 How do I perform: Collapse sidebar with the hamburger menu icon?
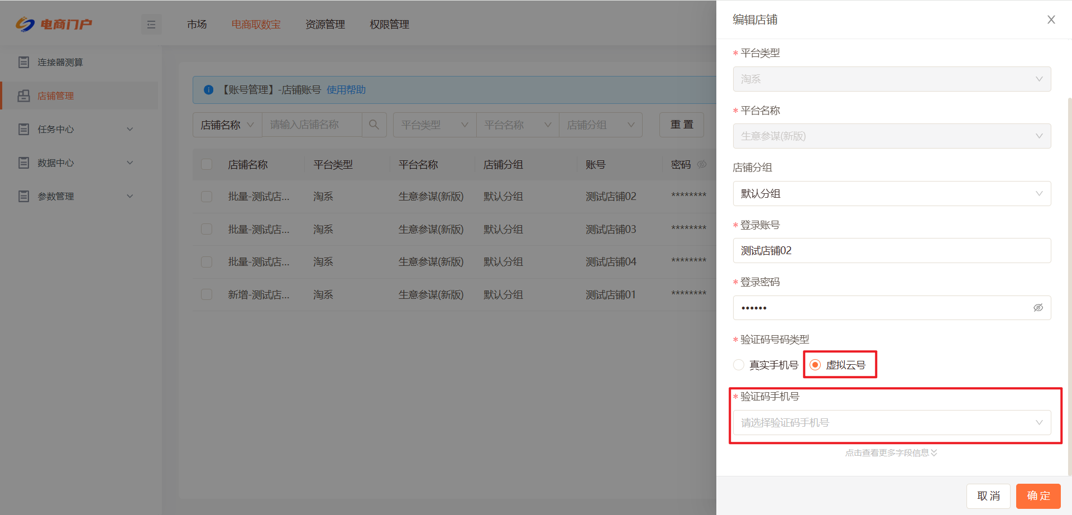point(151,25)
